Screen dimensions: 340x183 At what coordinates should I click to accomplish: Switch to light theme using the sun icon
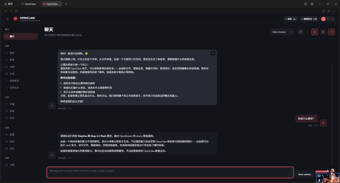tap(328, 19)
